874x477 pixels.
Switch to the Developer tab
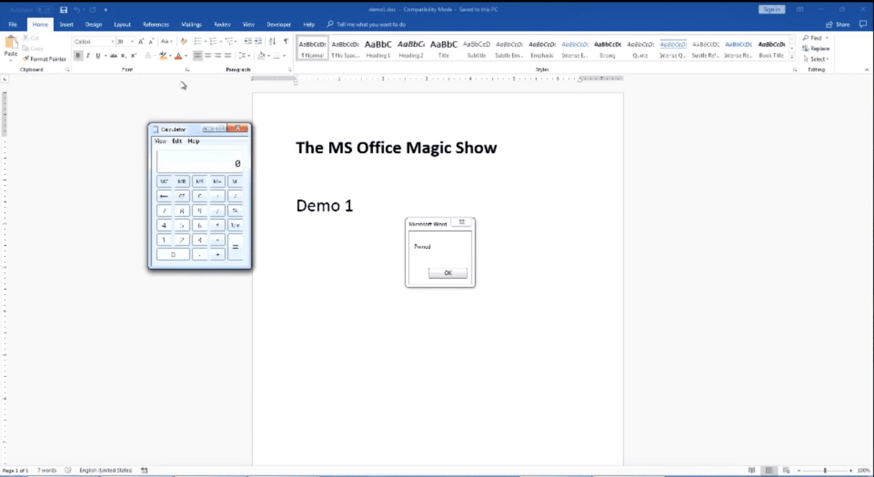pos(279,24)
